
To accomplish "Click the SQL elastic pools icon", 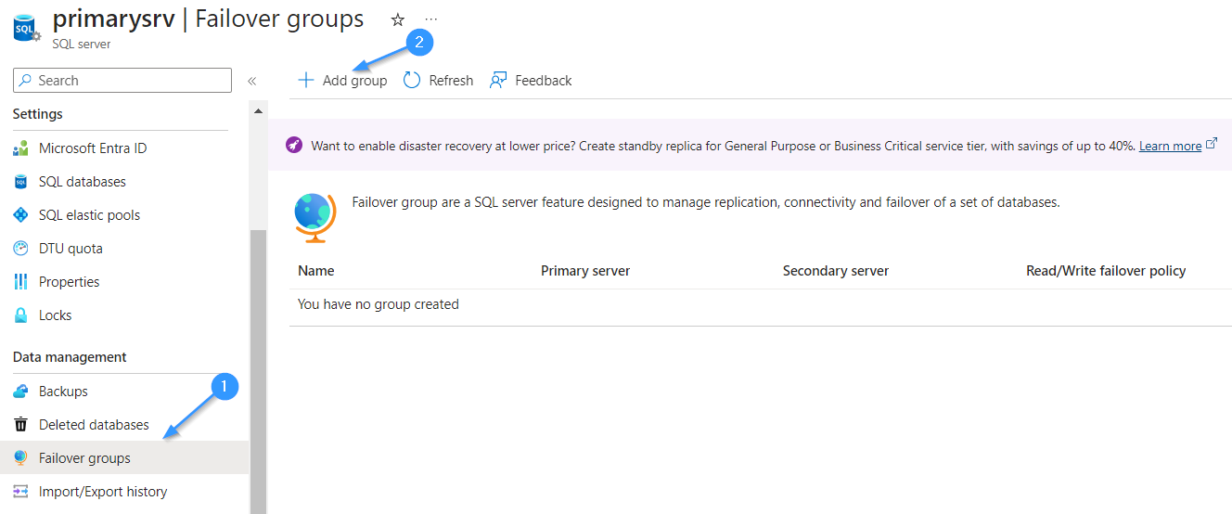I will 20,215.
